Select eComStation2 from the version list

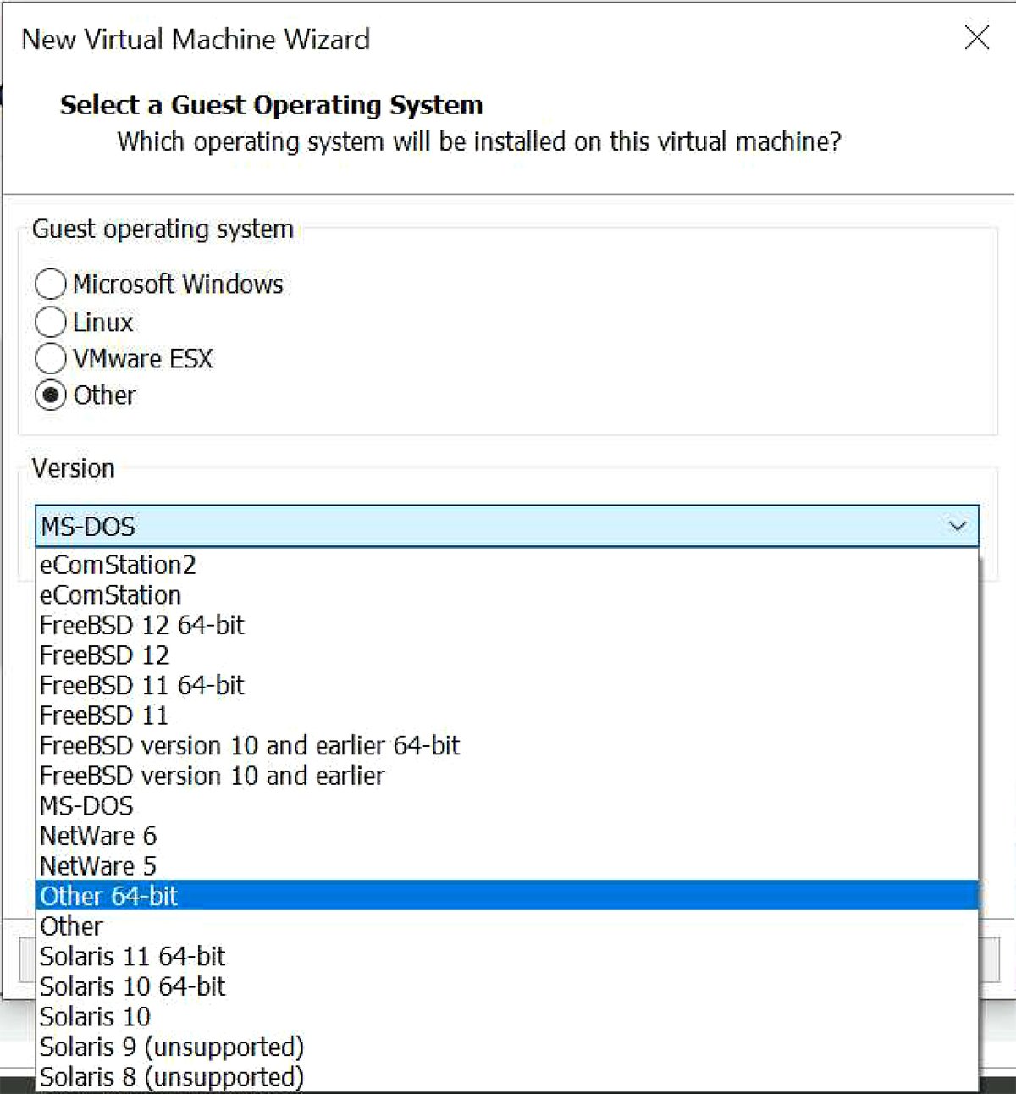tap(119, 565)
